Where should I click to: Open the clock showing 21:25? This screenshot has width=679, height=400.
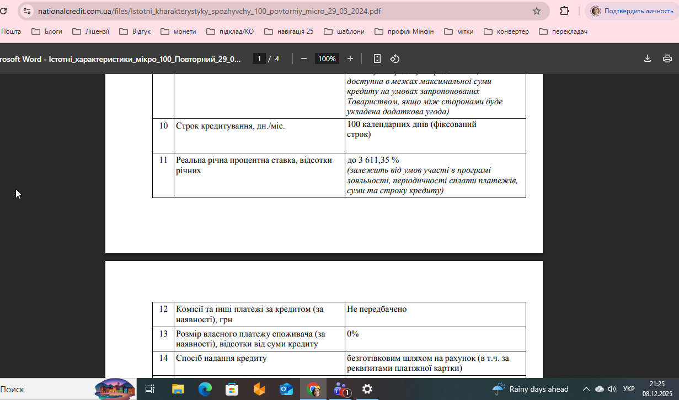(657, 389)
